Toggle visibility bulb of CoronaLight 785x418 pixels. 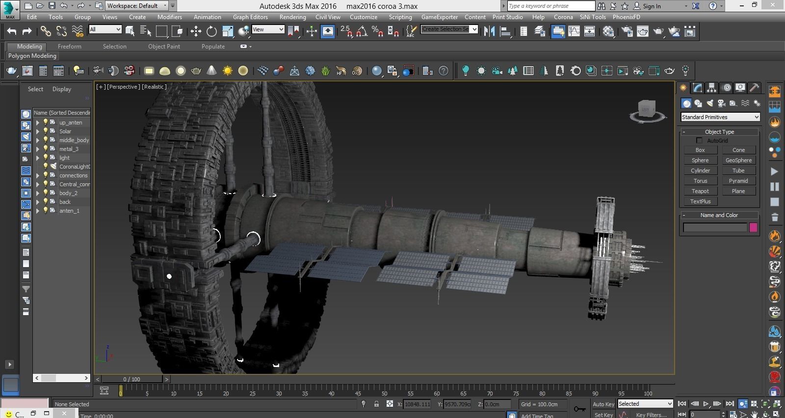point(46,167)
